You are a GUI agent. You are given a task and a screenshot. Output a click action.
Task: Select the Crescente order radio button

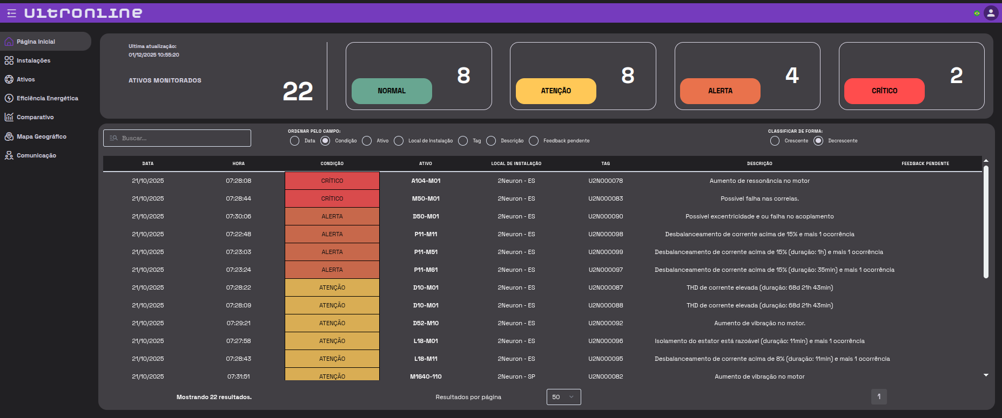pyautogui.click(x=775, y=141)
